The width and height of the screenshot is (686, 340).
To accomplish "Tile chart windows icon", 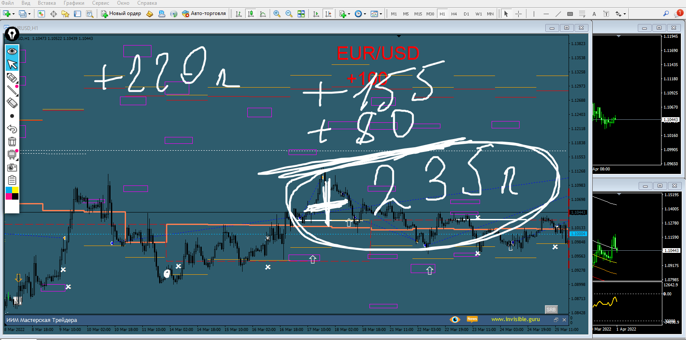I will pos(301,14).
